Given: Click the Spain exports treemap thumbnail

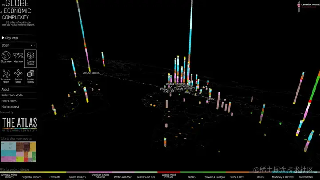Looking at the screenshot, I should pyautogui.click(x=18, y=152).
